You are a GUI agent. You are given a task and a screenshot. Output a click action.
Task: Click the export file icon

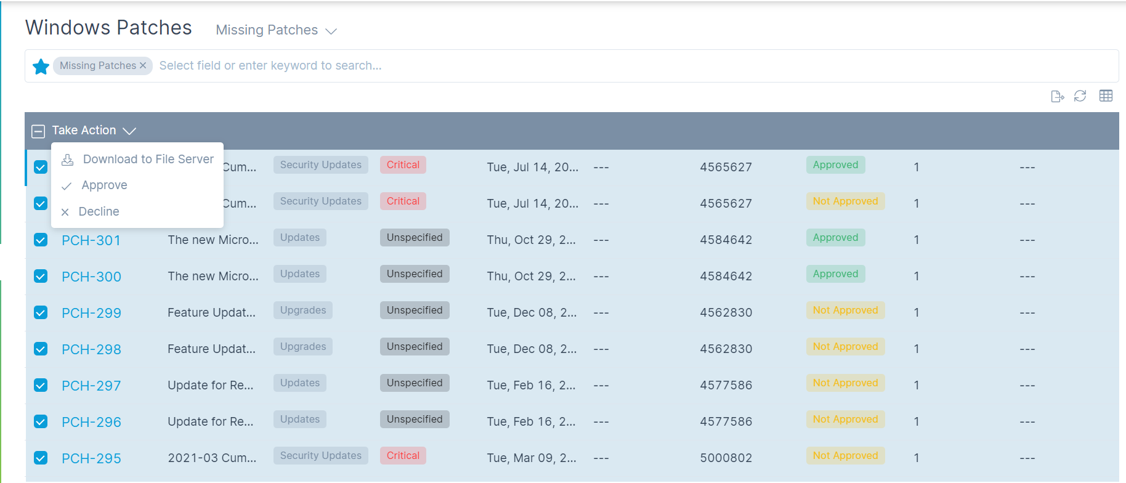click(x=1057, y=96)
